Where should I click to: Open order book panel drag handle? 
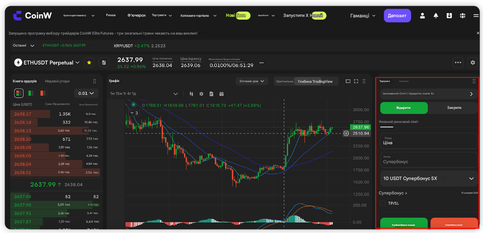(95, 81)
